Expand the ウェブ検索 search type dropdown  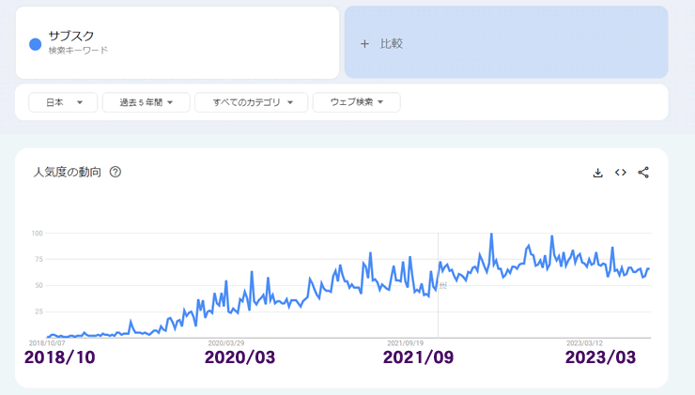(356, 102)
